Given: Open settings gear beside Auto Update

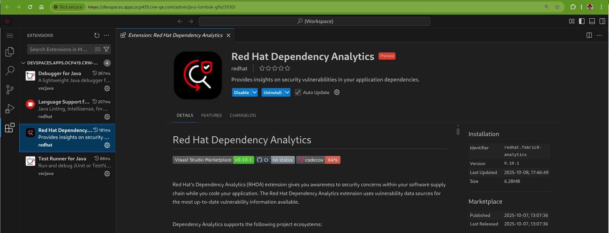Looking at the screenshot, I should pyautogui.click(x=337, y=92).
